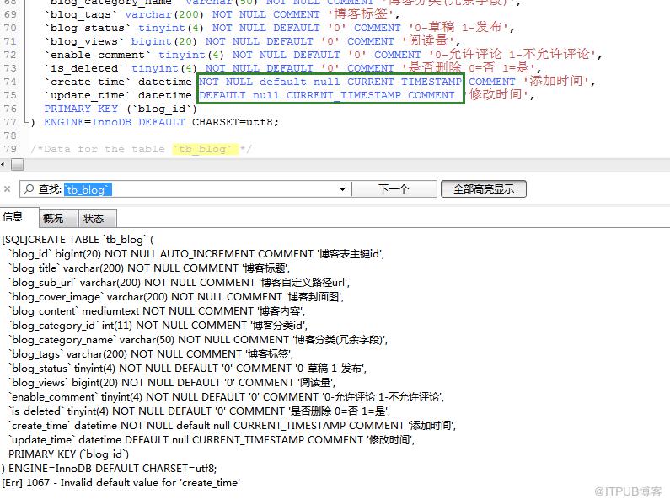The image size is (670, 504).
Task: Click the horizontal scrollbar thumb in the editor
Action: 17,164
